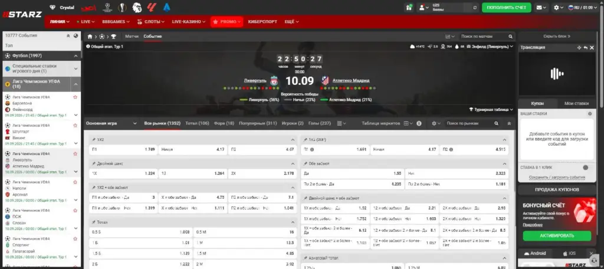The height and width of the screenshot is (269, 604).
Task: Open the settings gear dropdown in header
Action: 558,7
